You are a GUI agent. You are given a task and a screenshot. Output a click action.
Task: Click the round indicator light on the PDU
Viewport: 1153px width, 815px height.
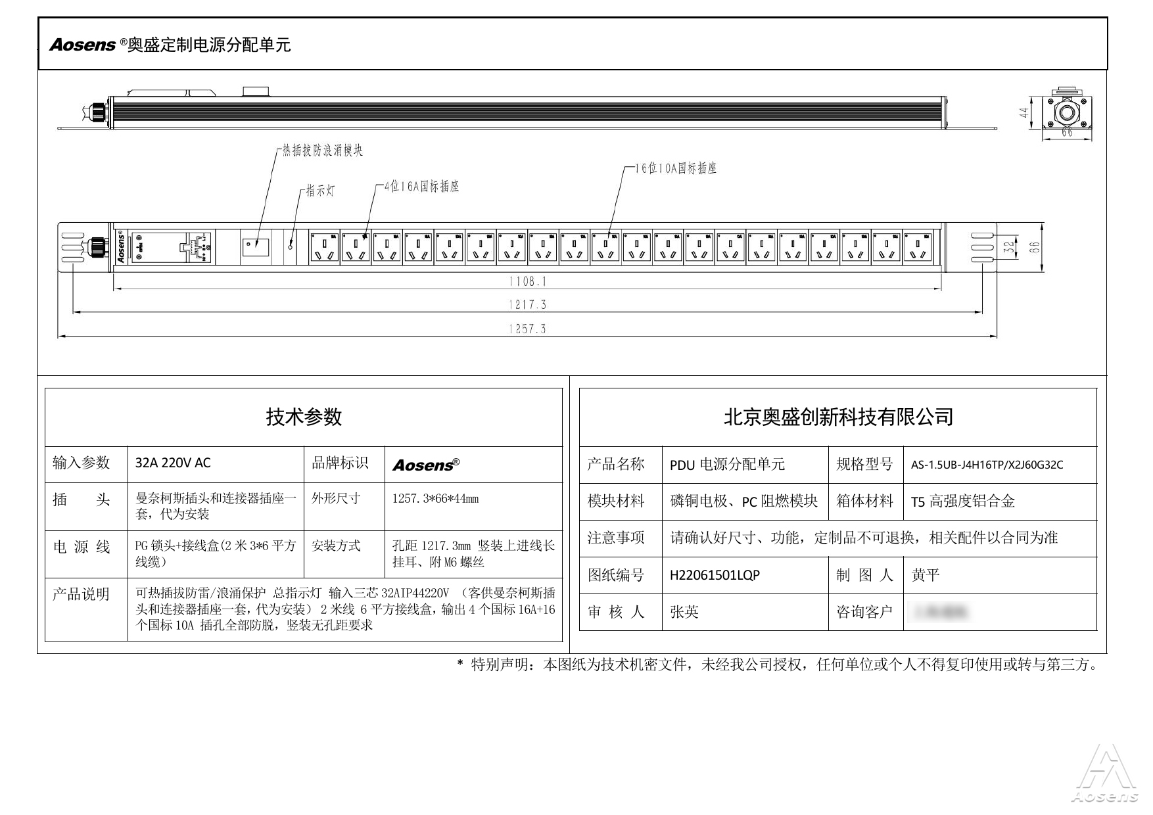291,247
